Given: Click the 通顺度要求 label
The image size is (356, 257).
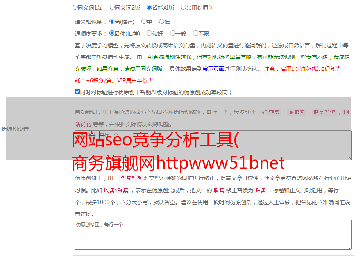Looking at the screenshot, I should 90,34.
